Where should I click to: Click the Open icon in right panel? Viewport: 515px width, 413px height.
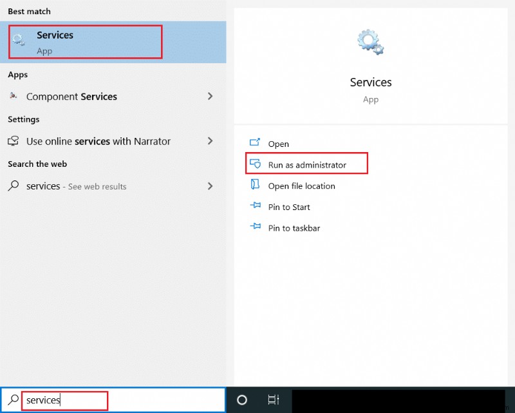[x=255, y=144]
